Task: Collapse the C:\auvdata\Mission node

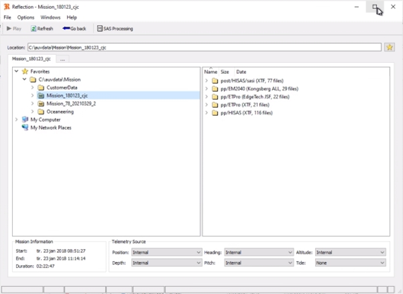Action: coord(24,79)
